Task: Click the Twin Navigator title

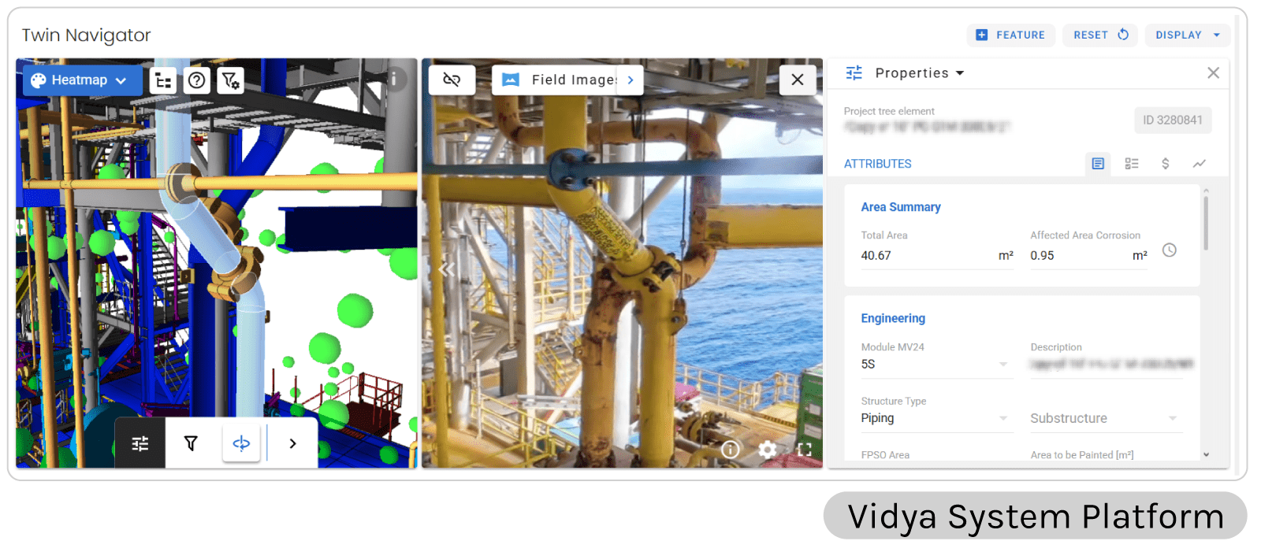Action: [x=86, y=35]
